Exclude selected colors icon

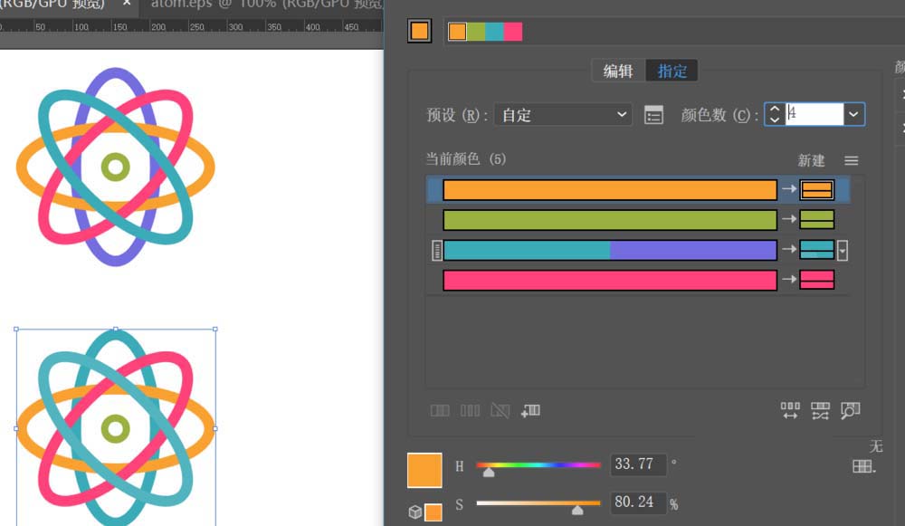click(500, 410)
